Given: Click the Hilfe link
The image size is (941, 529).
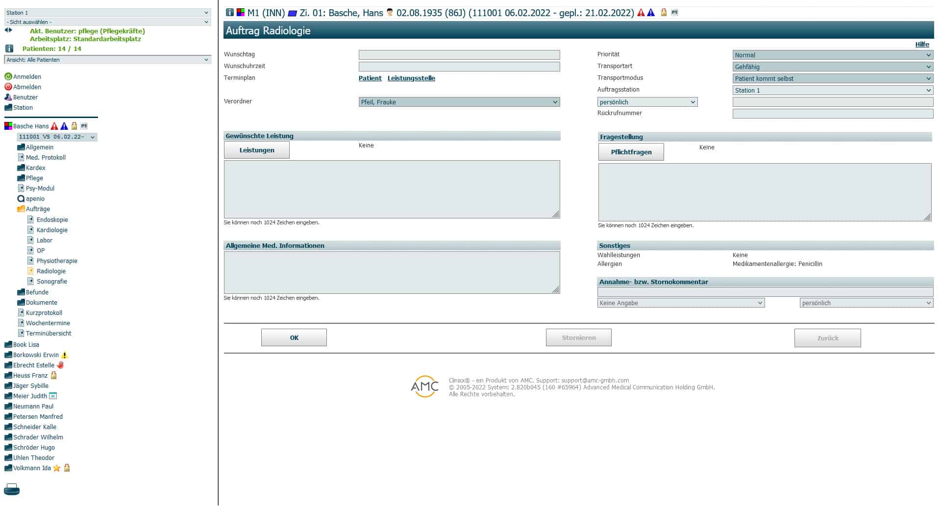Looking at the screenshot, I should [921, 44].
